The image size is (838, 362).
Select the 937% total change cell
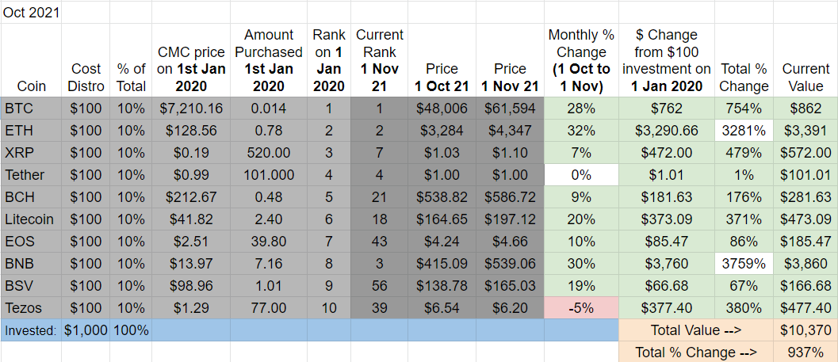pyautogui.click(x=805, y=352)
